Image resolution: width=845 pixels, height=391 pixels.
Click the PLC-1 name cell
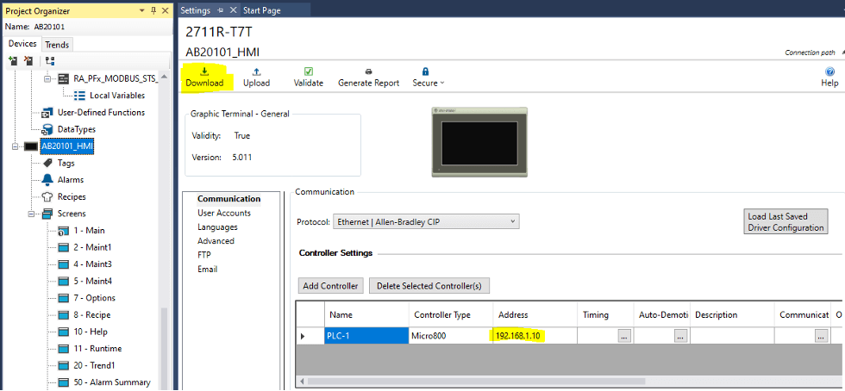tap(366, 336)
